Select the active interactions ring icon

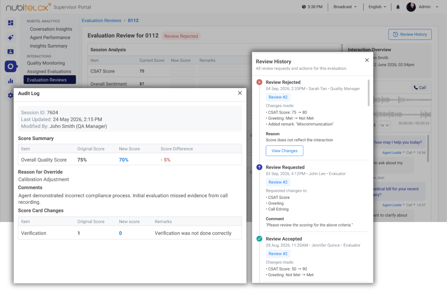pos(11,66)
